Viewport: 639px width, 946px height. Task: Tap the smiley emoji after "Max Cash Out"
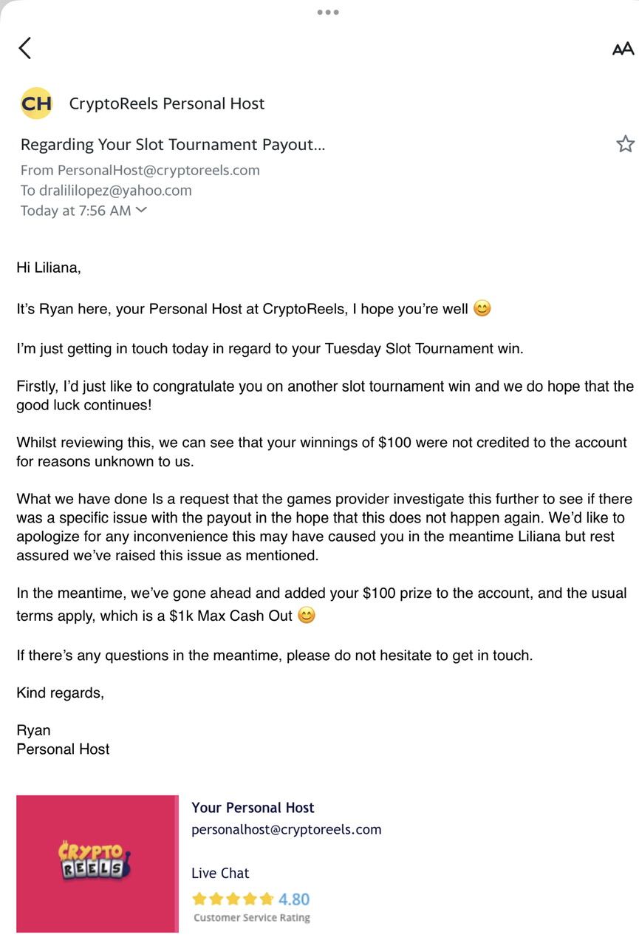tap(306, 615)
